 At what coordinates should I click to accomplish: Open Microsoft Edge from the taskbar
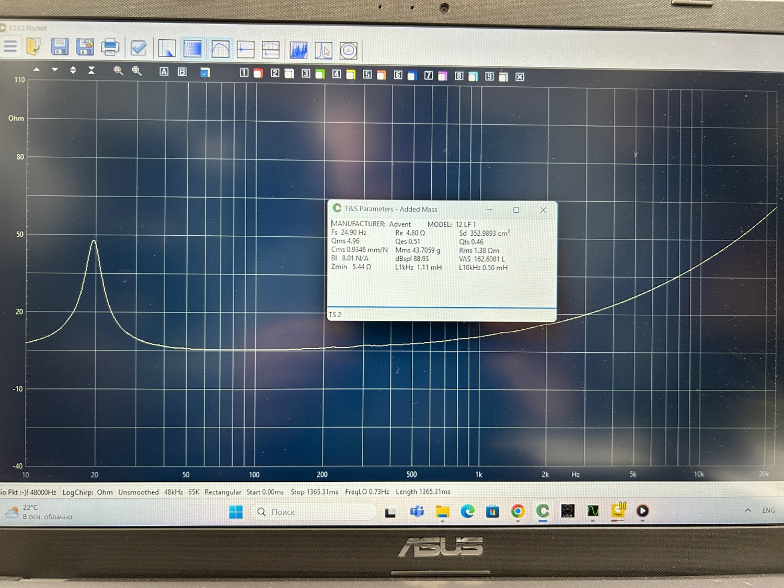tap(467, 511)
